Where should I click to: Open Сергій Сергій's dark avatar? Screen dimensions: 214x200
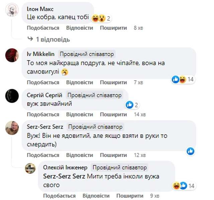12,96
